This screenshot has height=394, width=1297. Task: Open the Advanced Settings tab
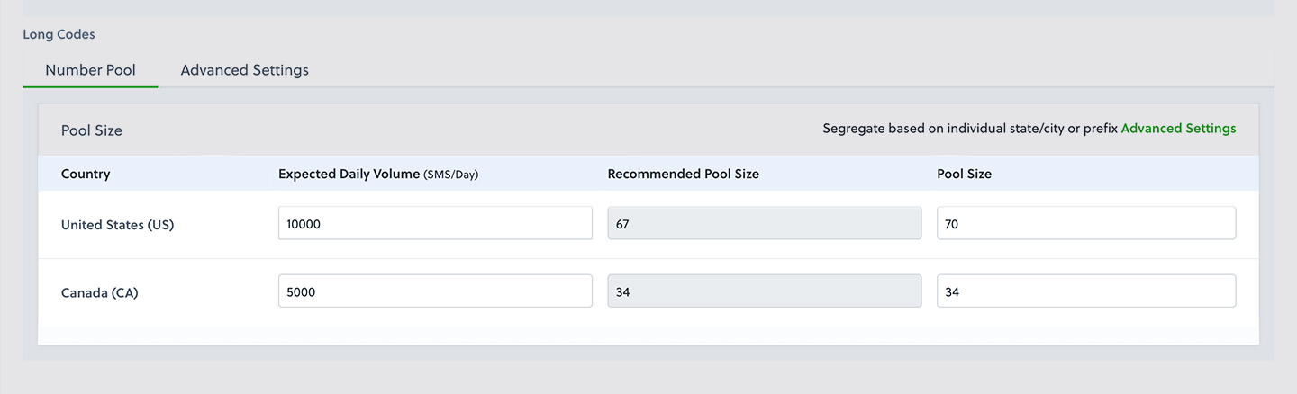(x=244, y=70)
